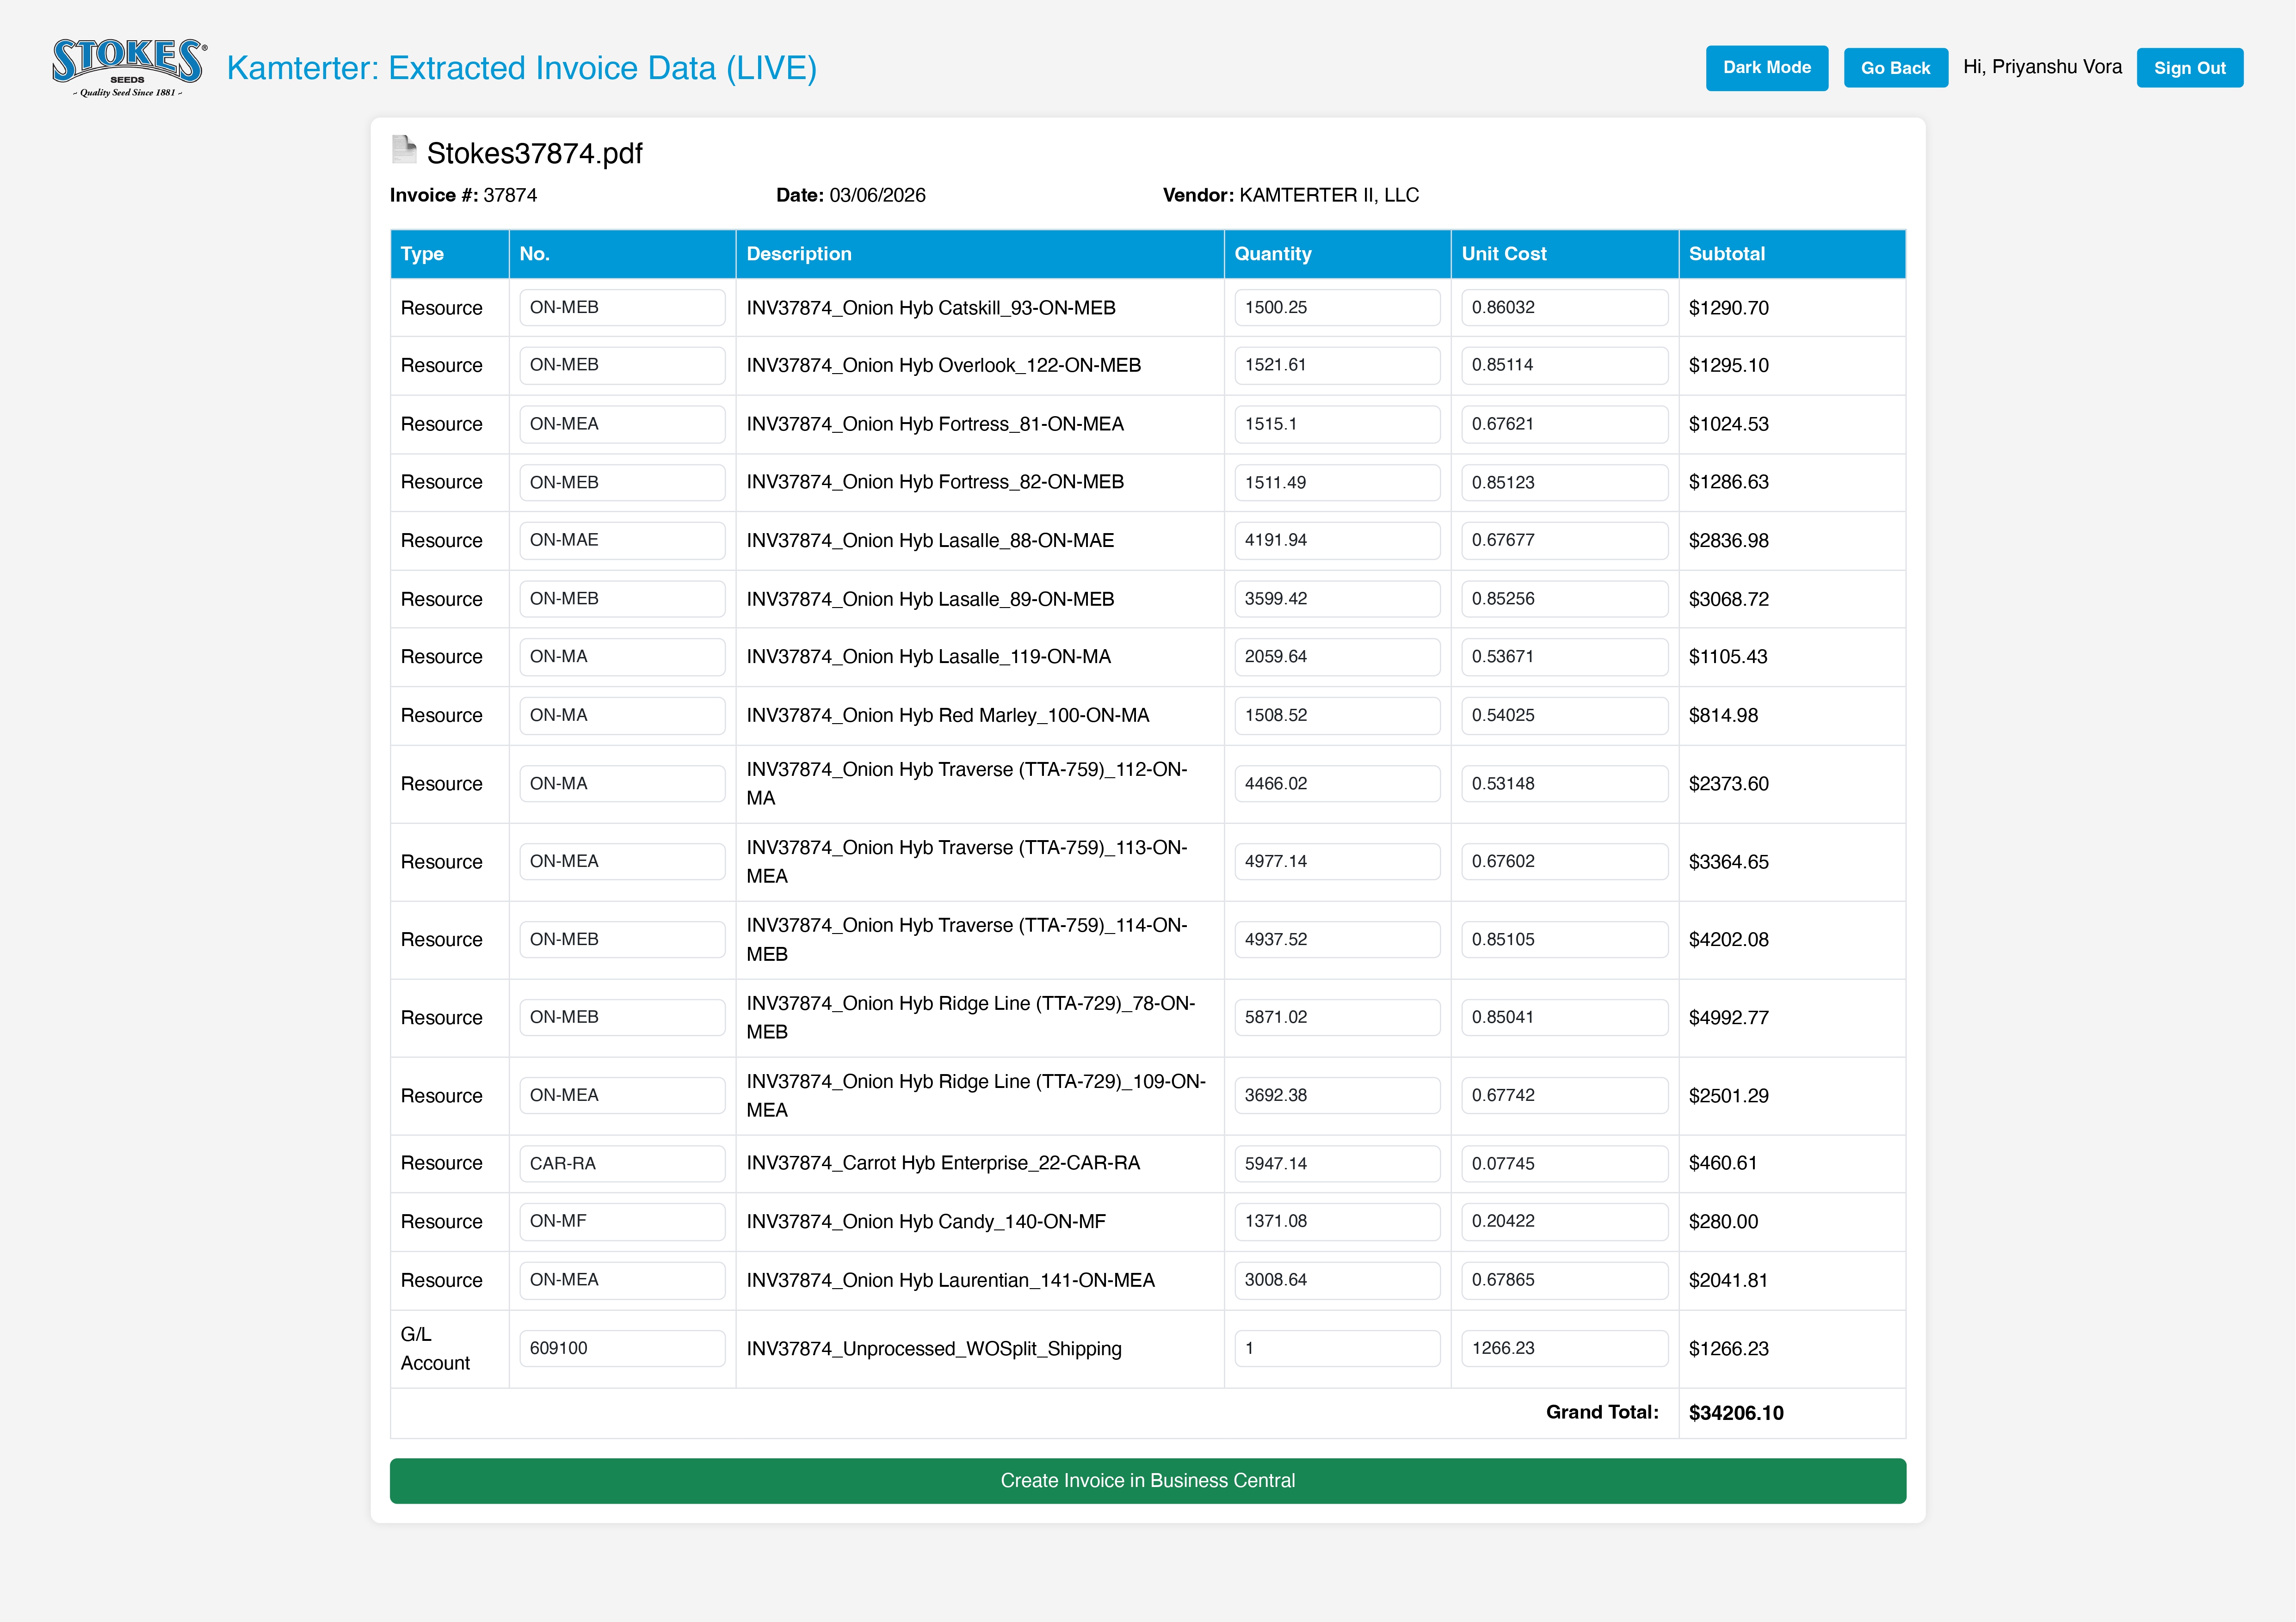The height and width of the screenshot is (1622, 2296).
Task: Select the Grand Total amount $34206.10
Action: pos(1736,1412)
